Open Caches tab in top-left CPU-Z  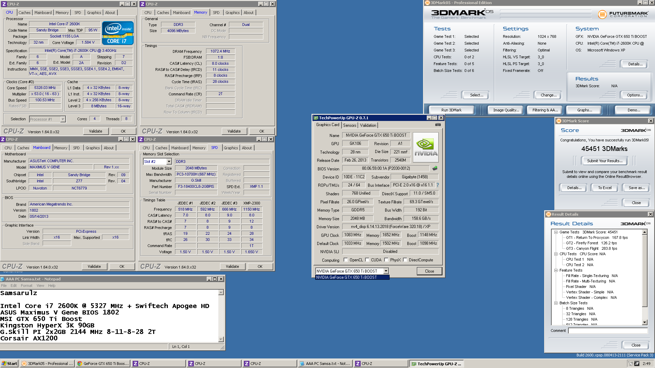25,13
